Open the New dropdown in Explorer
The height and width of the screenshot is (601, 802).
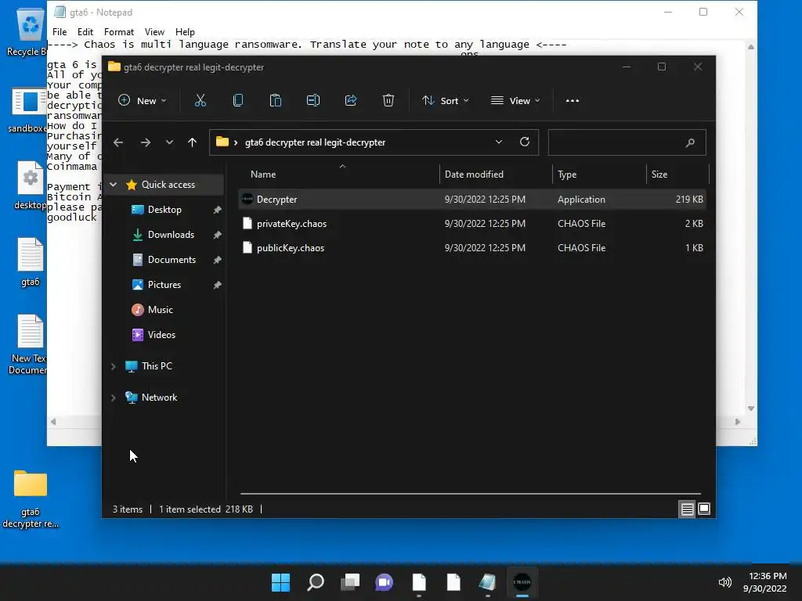(143, 101)
